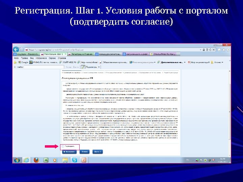
Task: Click the address bar URL field
Action: click(112, 50)
